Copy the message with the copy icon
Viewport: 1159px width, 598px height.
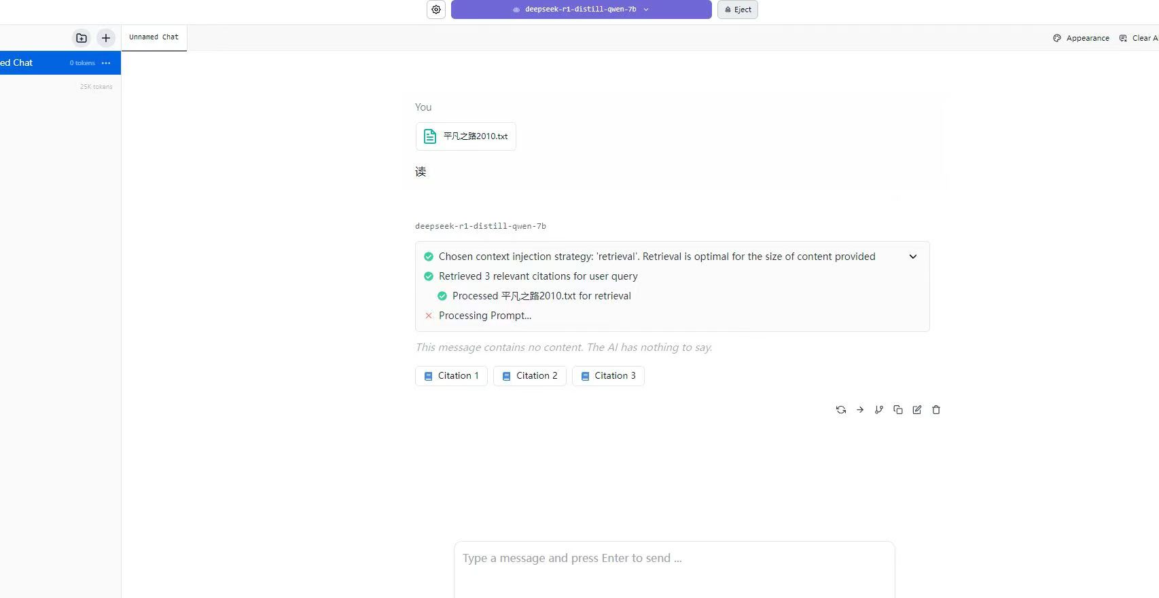pyautogui.click(x=898, y=410)
